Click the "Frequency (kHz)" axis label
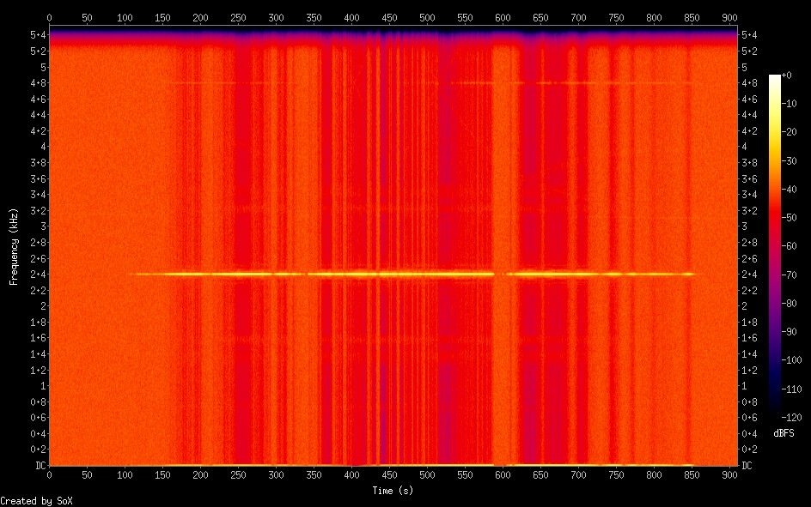The height and width of the screenshot is (507, 811). (14, 246)
